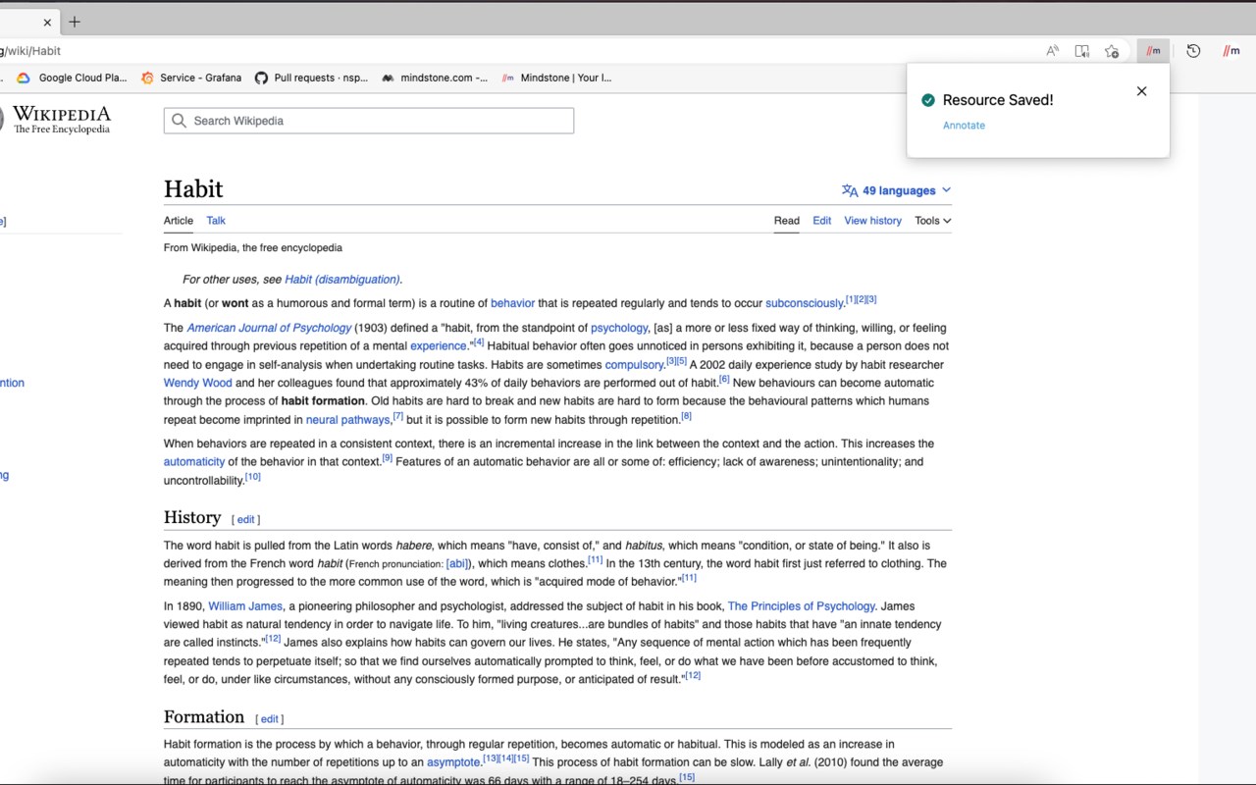Click the highlighted Mindstone extension button beside the star
1256x785 pixels.
(x=1154, y=51)
